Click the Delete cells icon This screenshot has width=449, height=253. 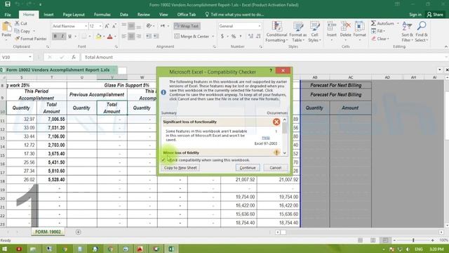point(346,27)
